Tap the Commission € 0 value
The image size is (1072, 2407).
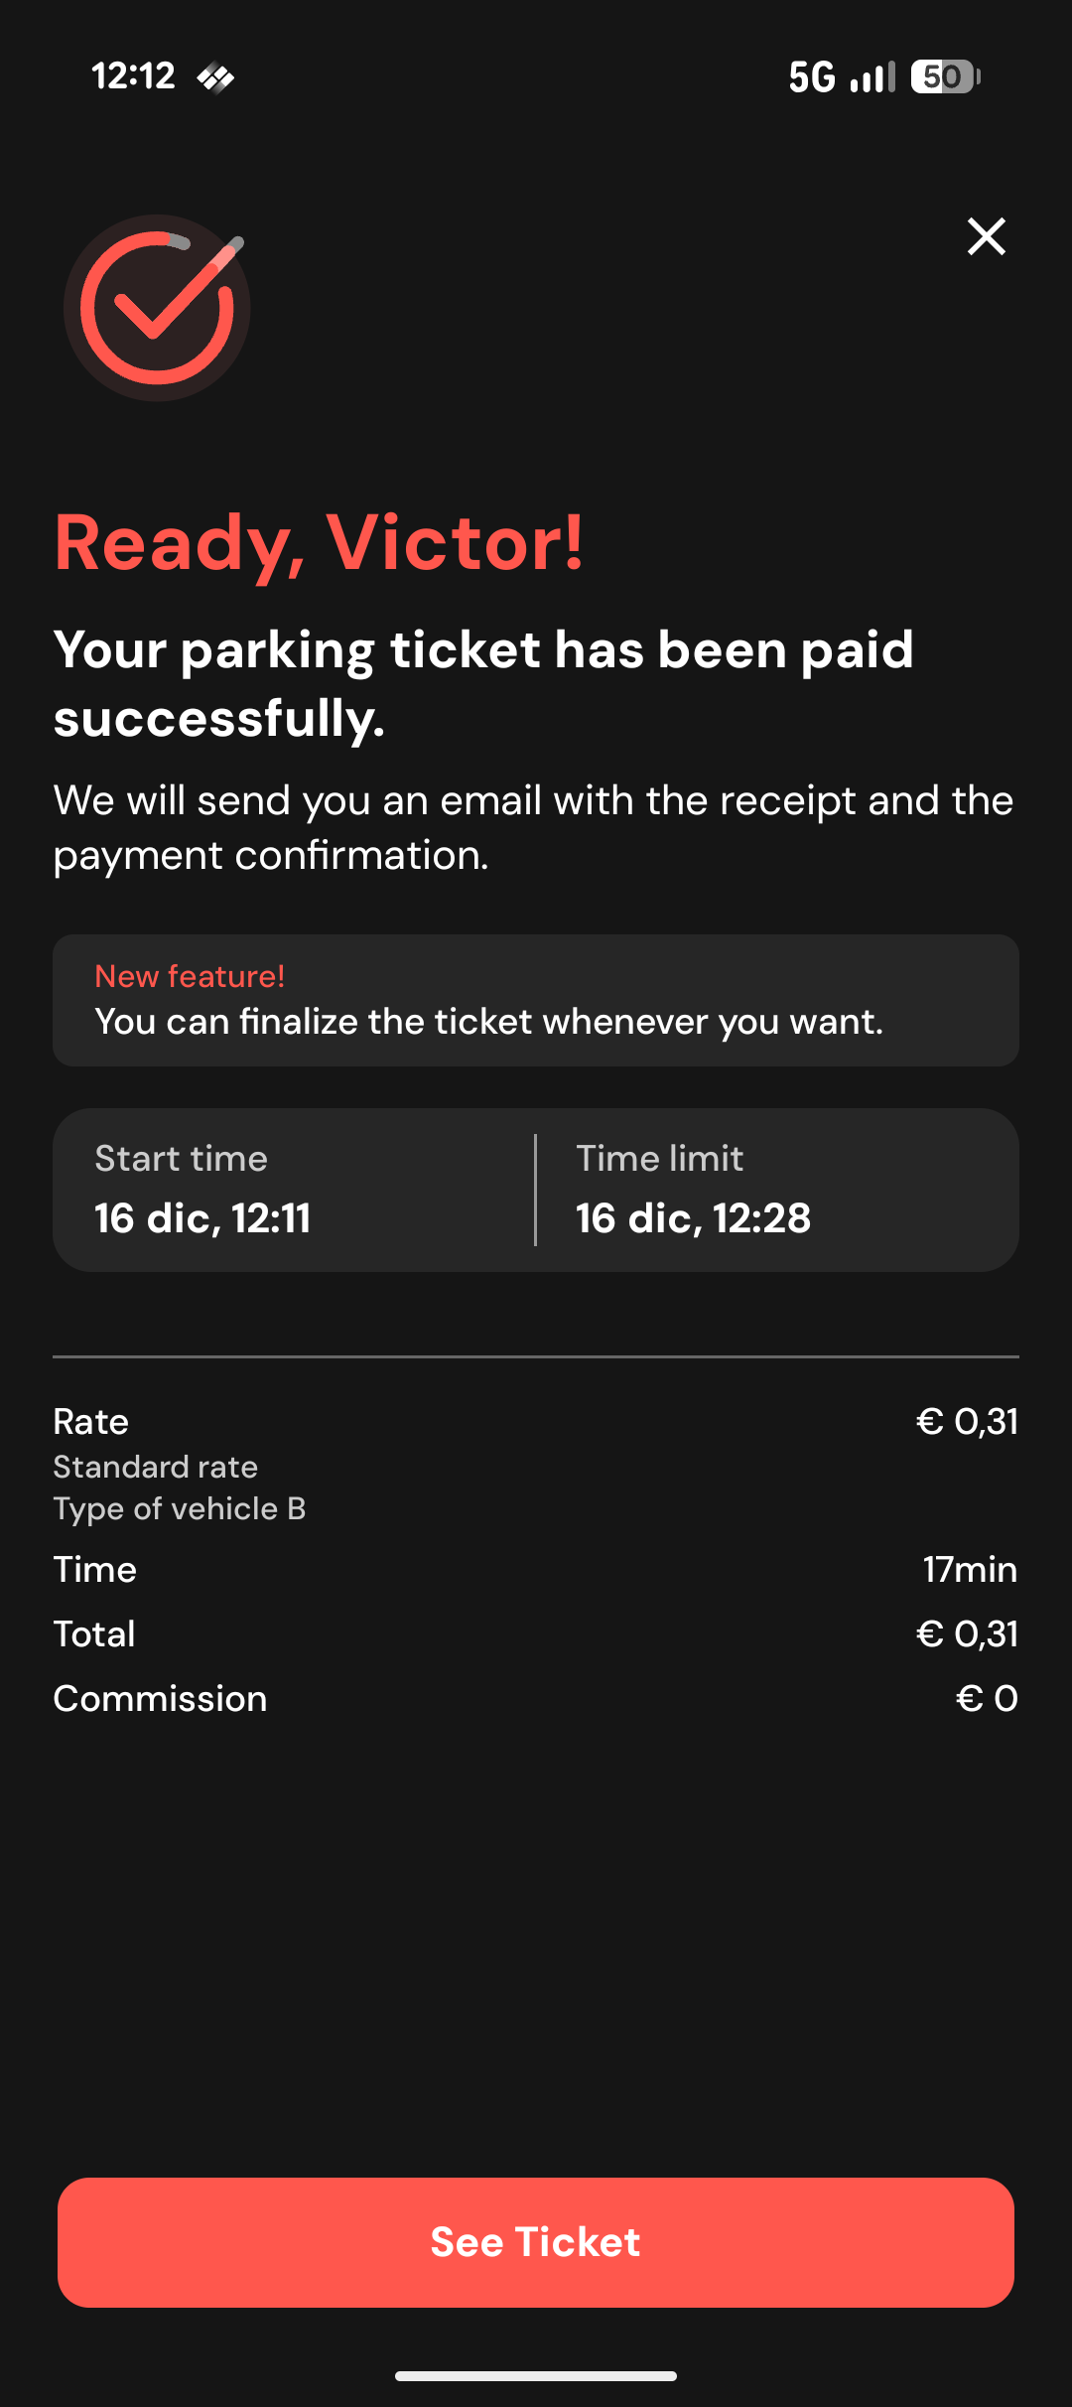click(x=987, y=1698)
